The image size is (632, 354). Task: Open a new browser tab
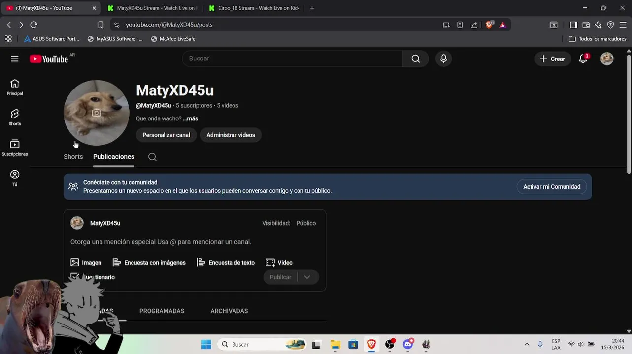(x=312, y=8)
